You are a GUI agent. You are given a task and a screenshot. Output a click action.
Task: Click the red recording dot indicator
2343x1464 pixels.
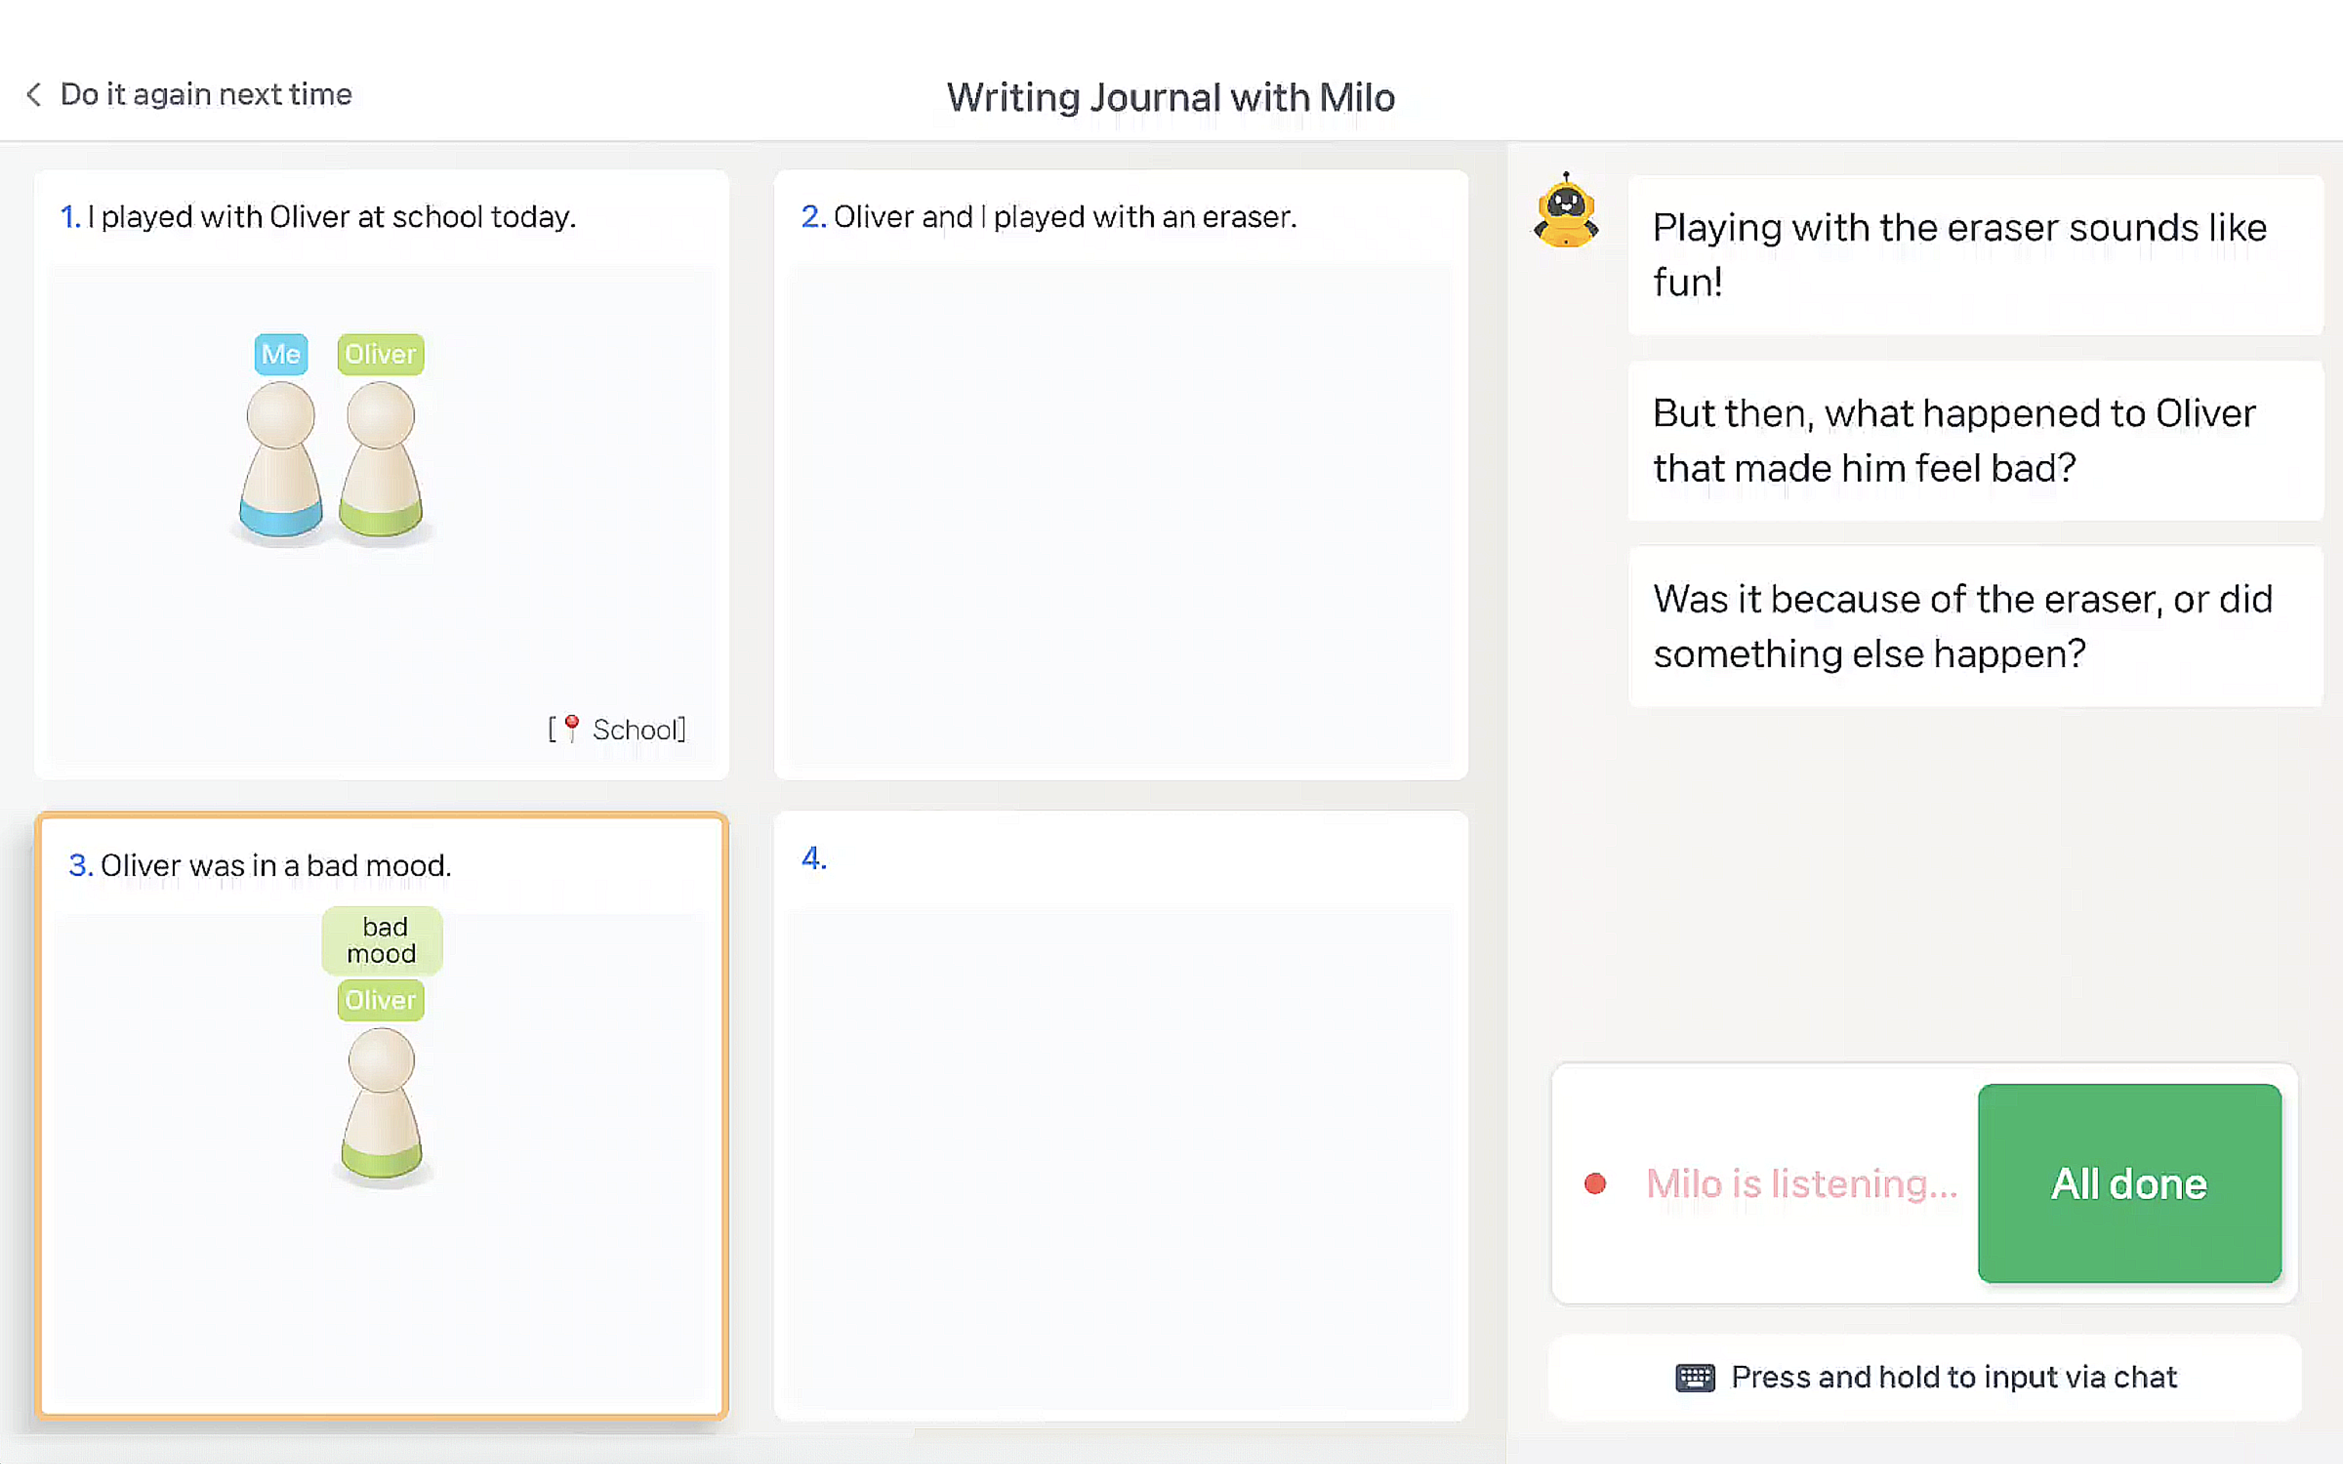click(1595, 1183)
